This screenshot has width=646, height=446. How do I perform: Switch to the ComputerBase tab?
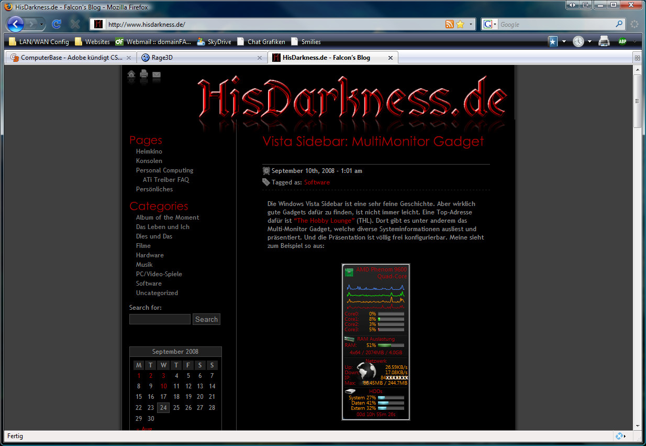(71, 58)
